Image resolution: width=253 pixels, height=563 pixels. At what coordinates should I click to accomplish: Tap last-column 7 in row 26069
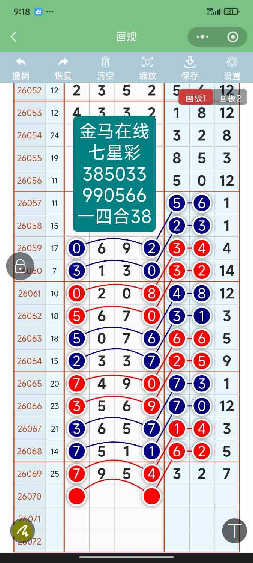click(227, 474)
